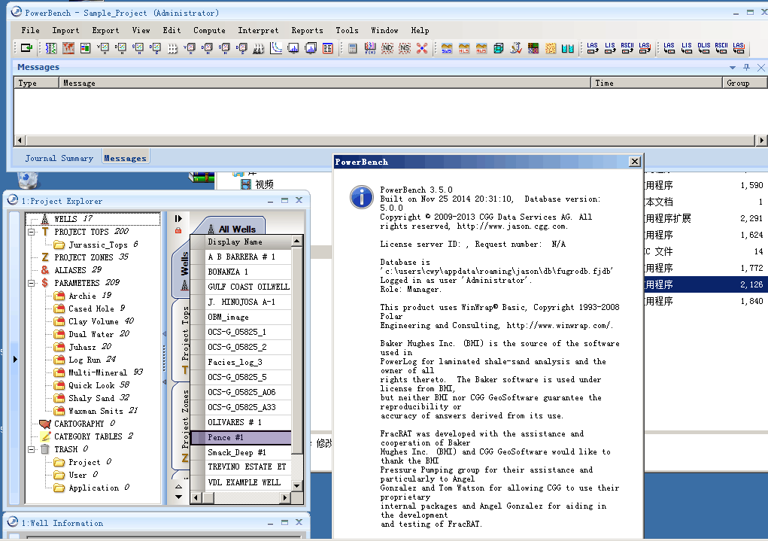Click the exit project toolbar icon
The image size is (768, 541).
[x=26, y=48]
